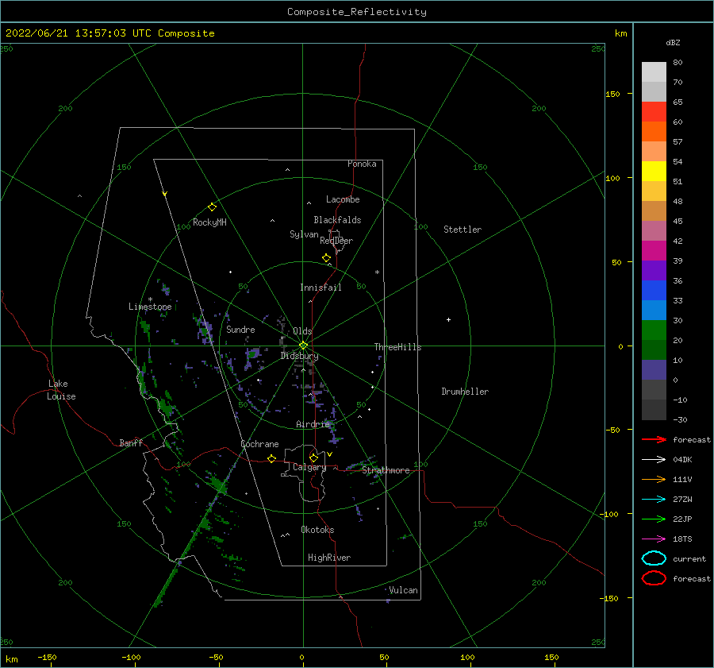714x668 pixels.
Task: Click the Didsbury label
Action: [300, 356]
